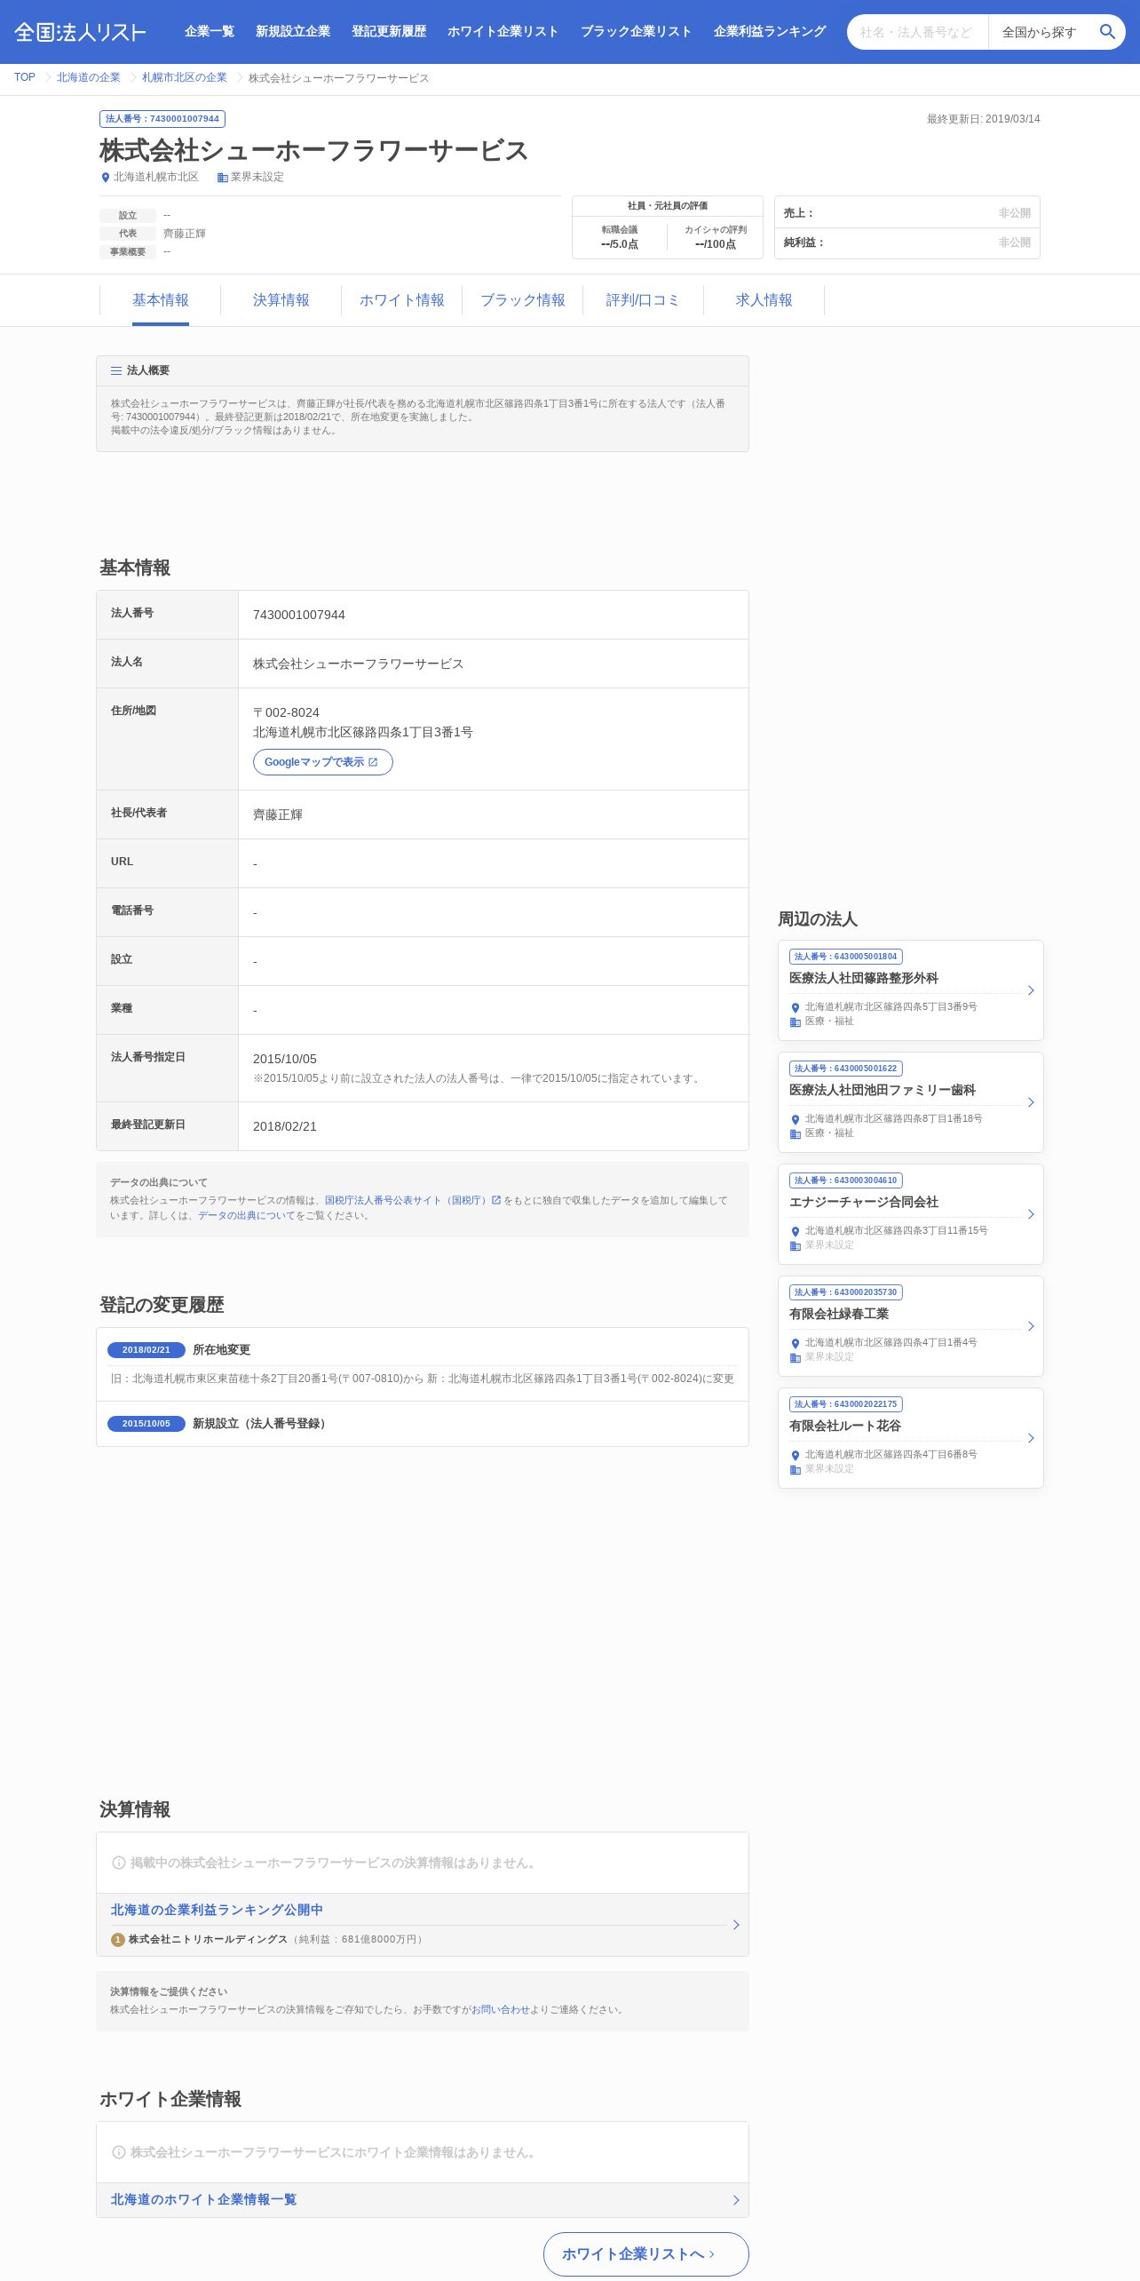1140x2281 pixels.
Task: Select 齊藤正輝 in the 社長/代表者 row
Action: (278, 815)
